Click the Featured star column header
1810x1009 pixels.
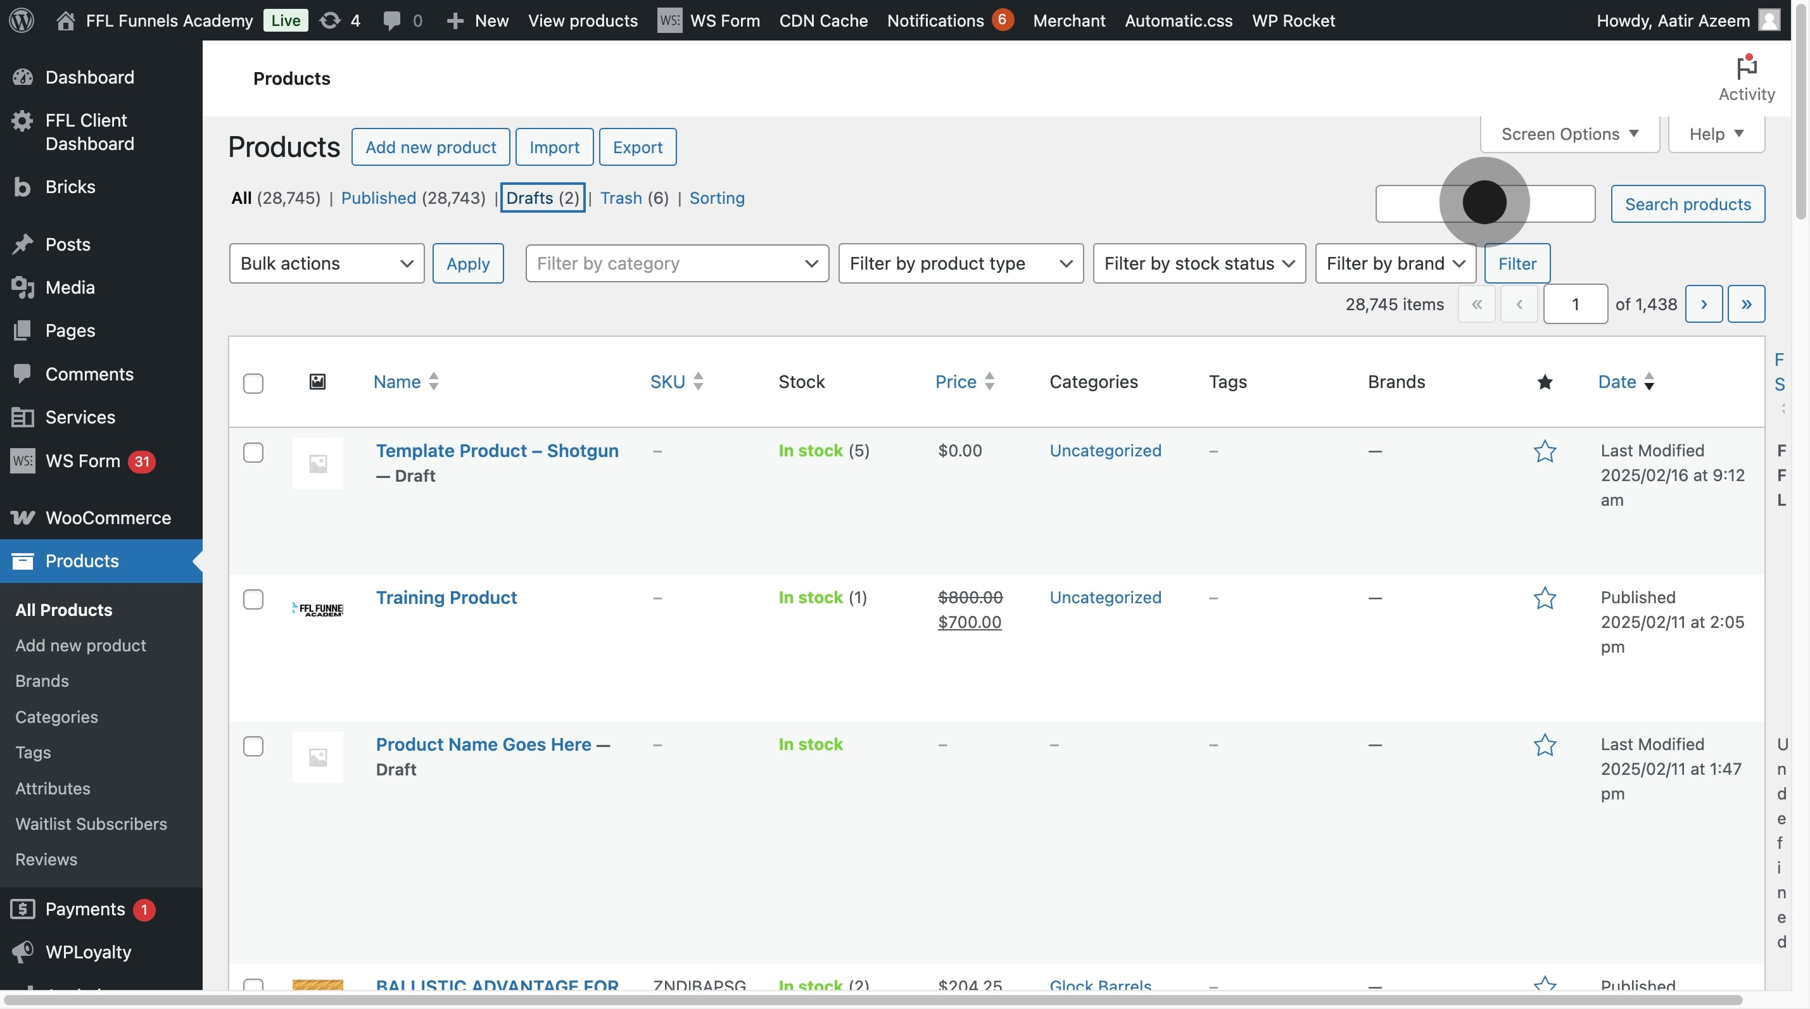click(1545, 382)
